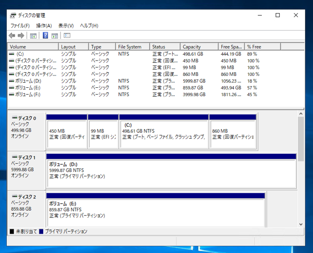Open the ヘルプ(H) menu
The width and height of the screenshot is (313, 253).
click(89, 26)
